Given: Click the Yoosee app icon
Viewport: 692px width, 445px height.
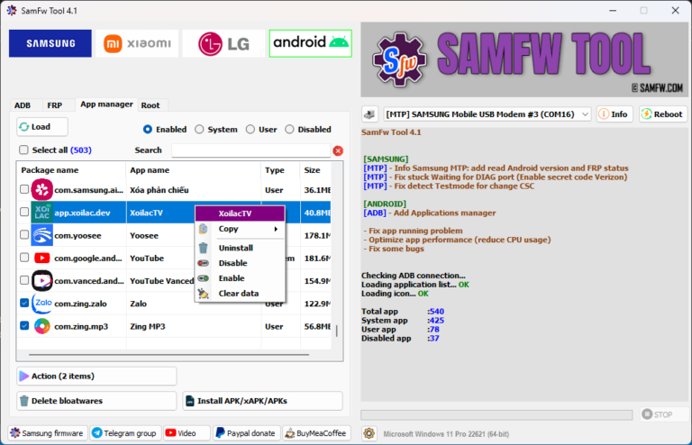Looking at the screenshot, I should point(41,235).
